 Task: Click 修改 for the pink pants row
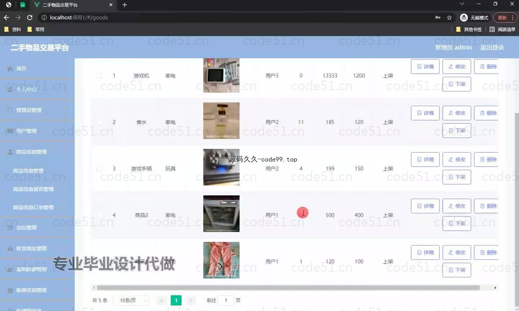click(x=457, y=252)
